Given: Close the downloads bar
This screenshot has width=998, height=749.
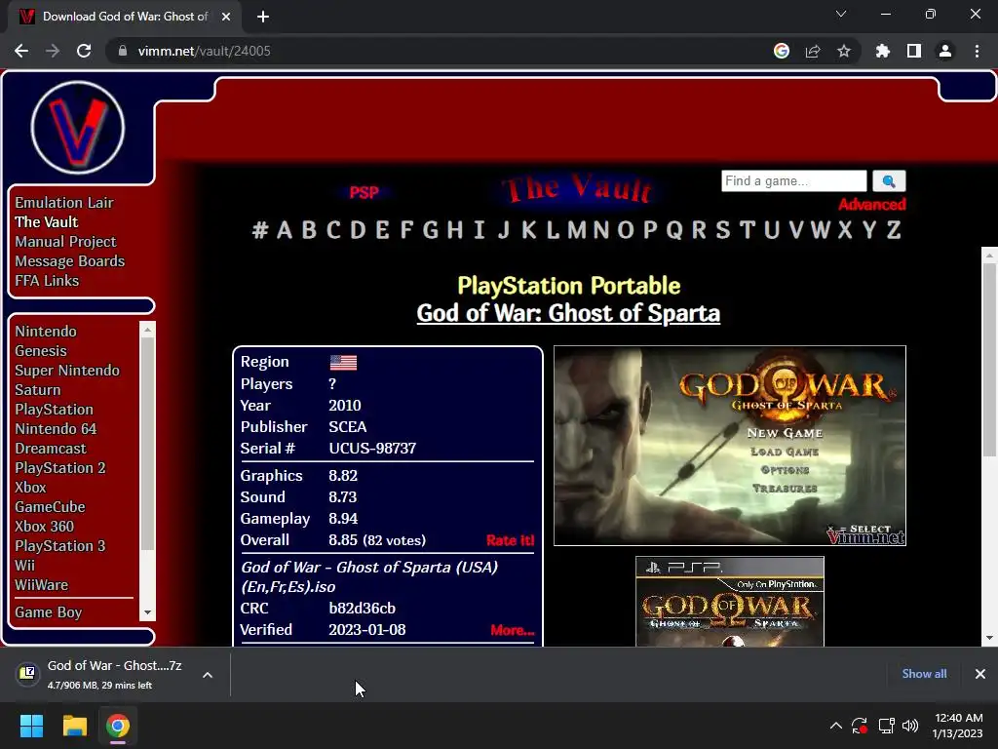Looking at the screenshot, I should coord(980,674).
